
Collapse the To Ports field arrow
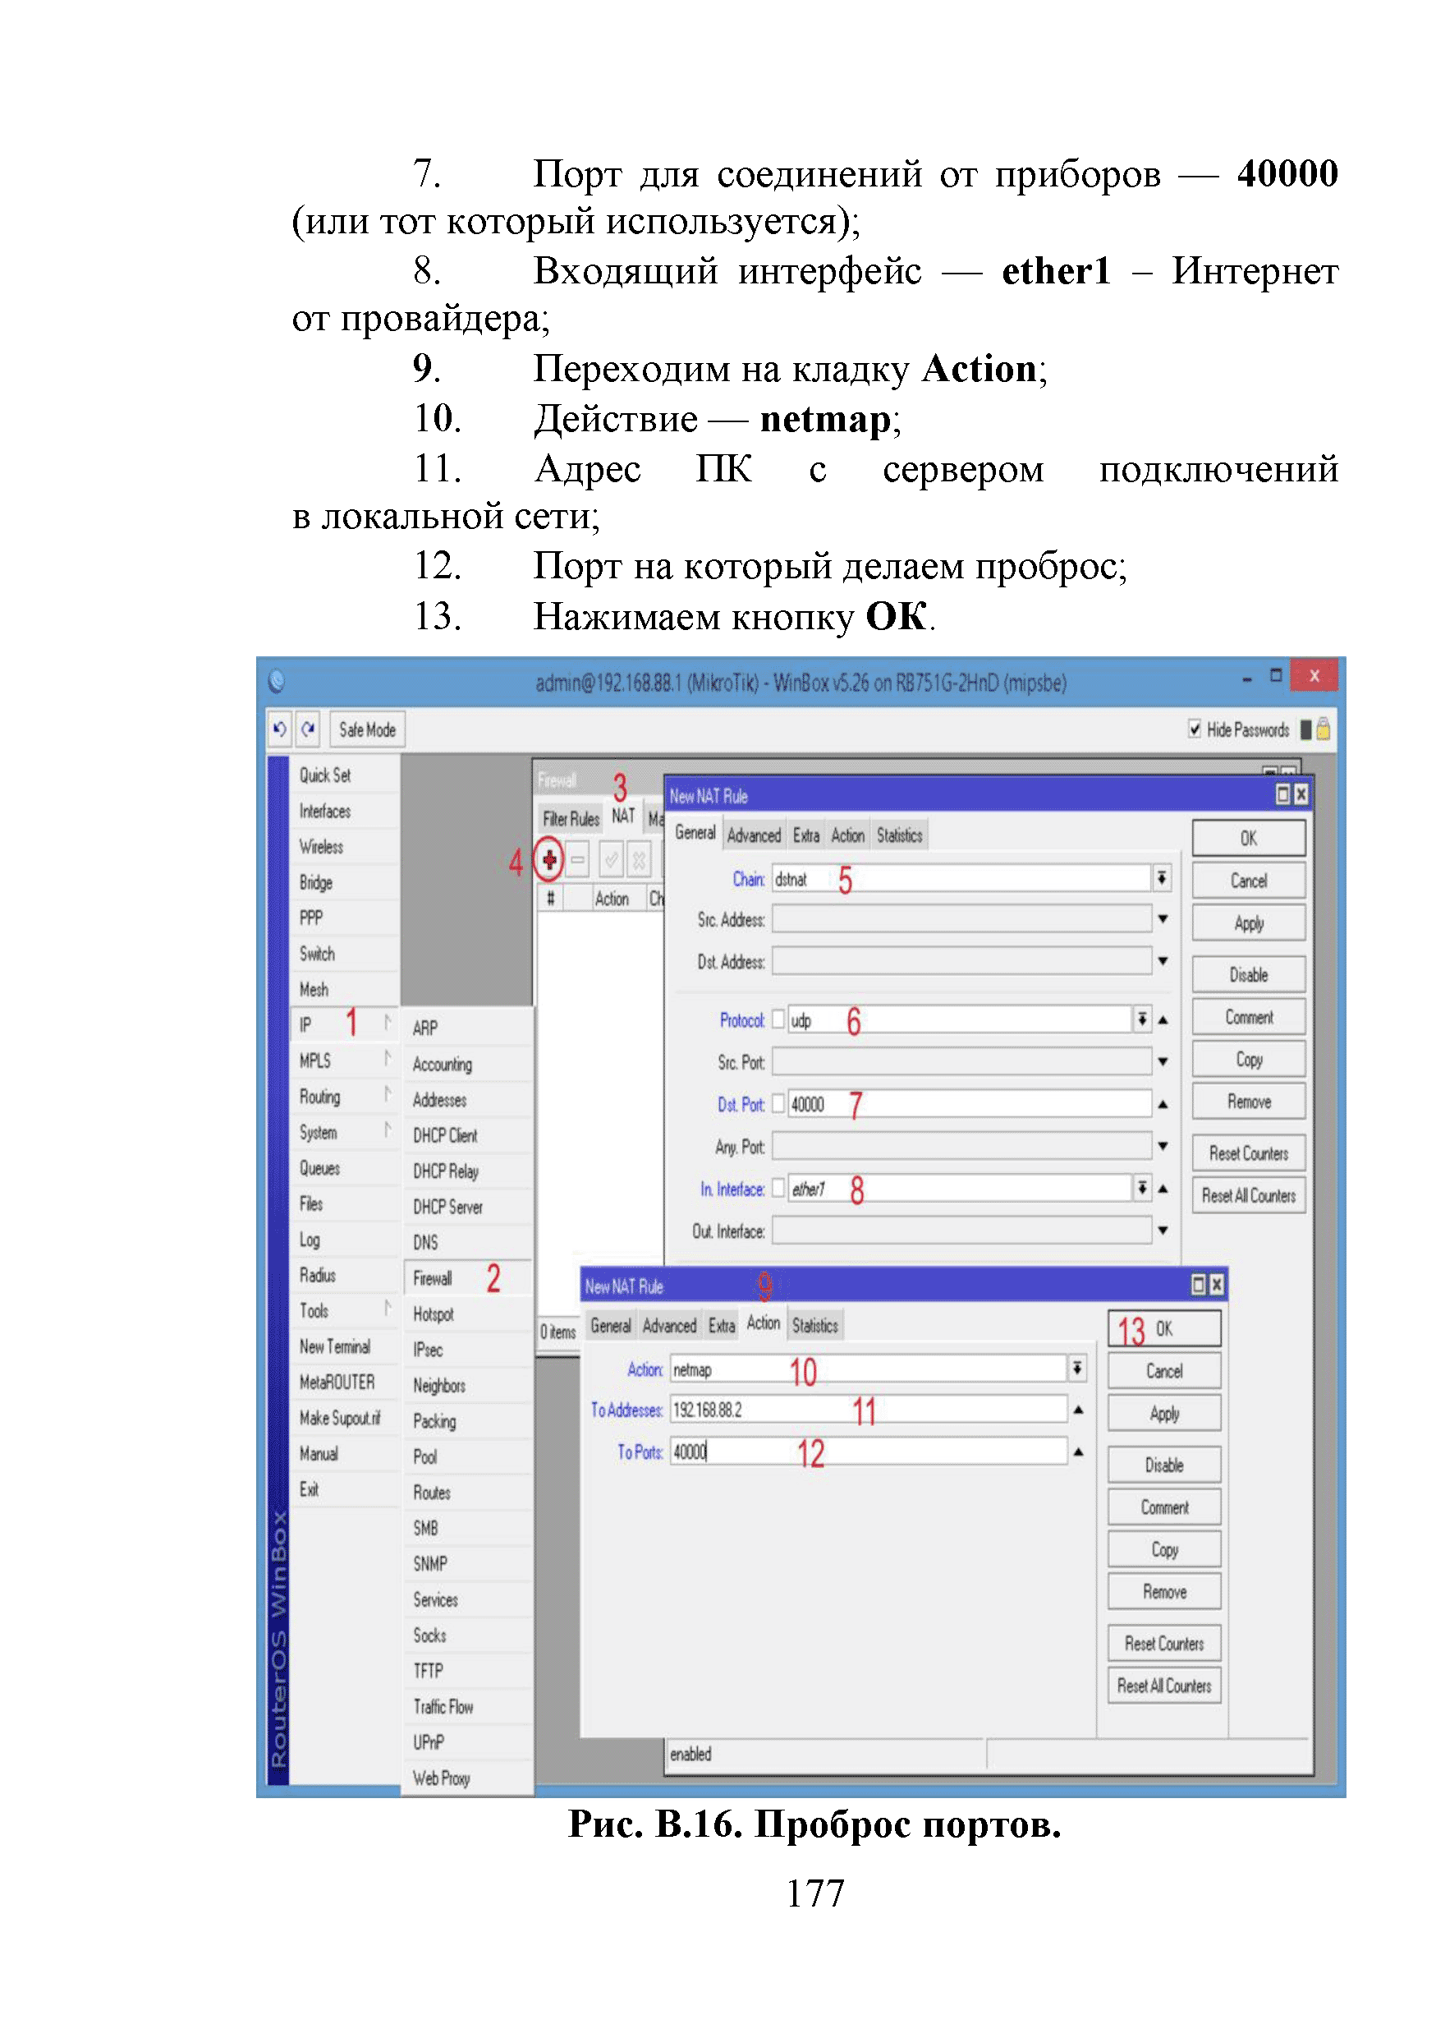(x=1078, y=1452)
